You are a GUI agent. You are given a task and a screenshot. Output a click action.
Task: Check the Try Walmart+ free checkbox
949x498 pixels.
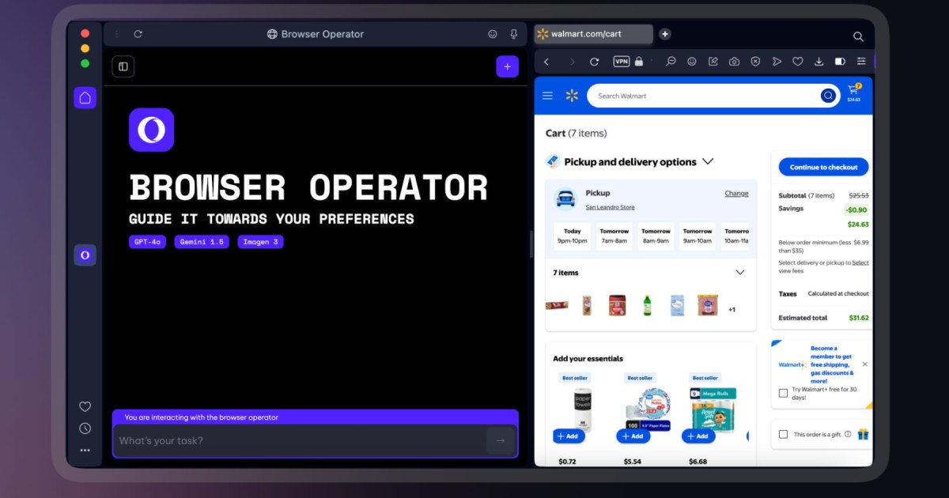click(x=783, y=393)
